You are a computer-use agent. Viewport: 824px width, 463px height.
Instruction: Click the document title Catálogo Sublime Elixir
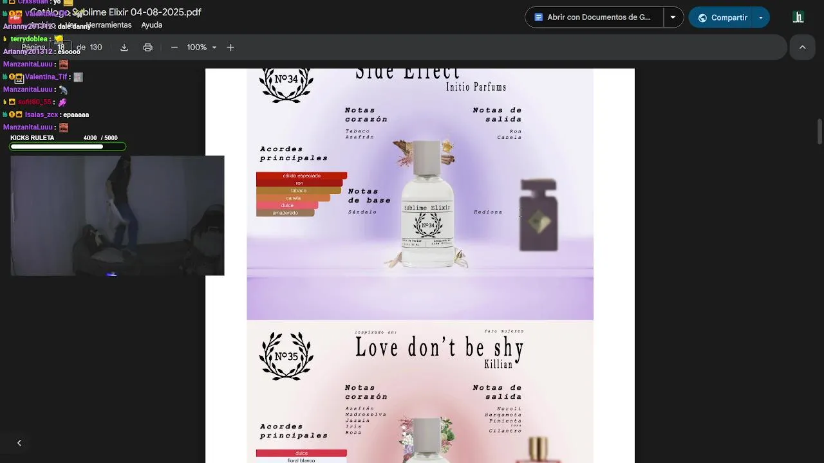116,12
